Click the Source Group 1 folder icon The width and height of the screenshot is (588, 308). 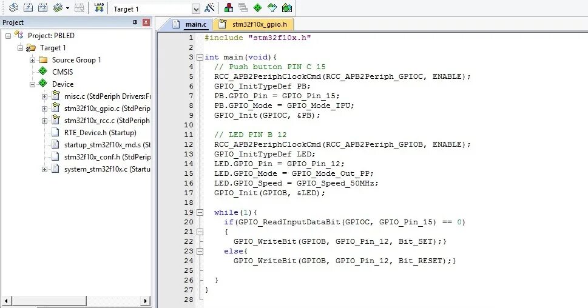pos(43,59)
